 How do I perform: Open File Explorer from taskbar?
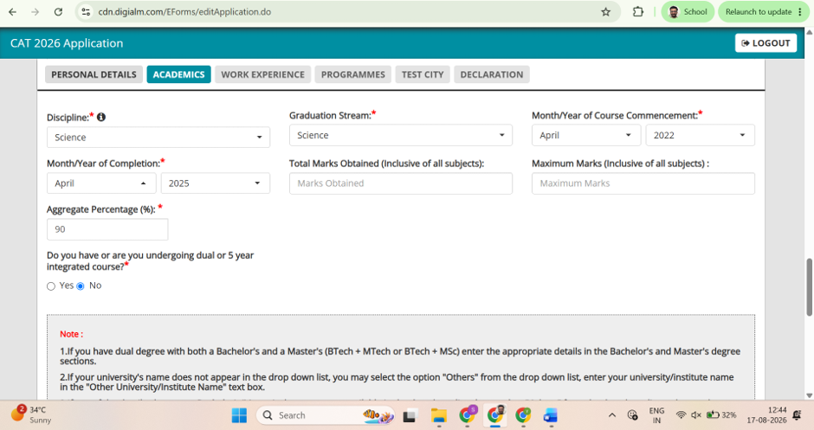439,415
